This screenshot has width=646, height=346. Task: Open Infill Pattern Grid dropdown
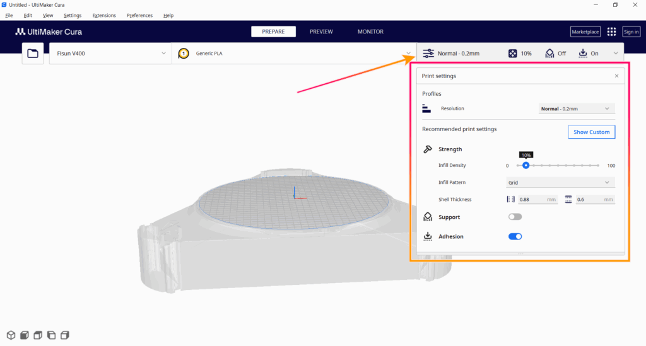click(560, 182)
